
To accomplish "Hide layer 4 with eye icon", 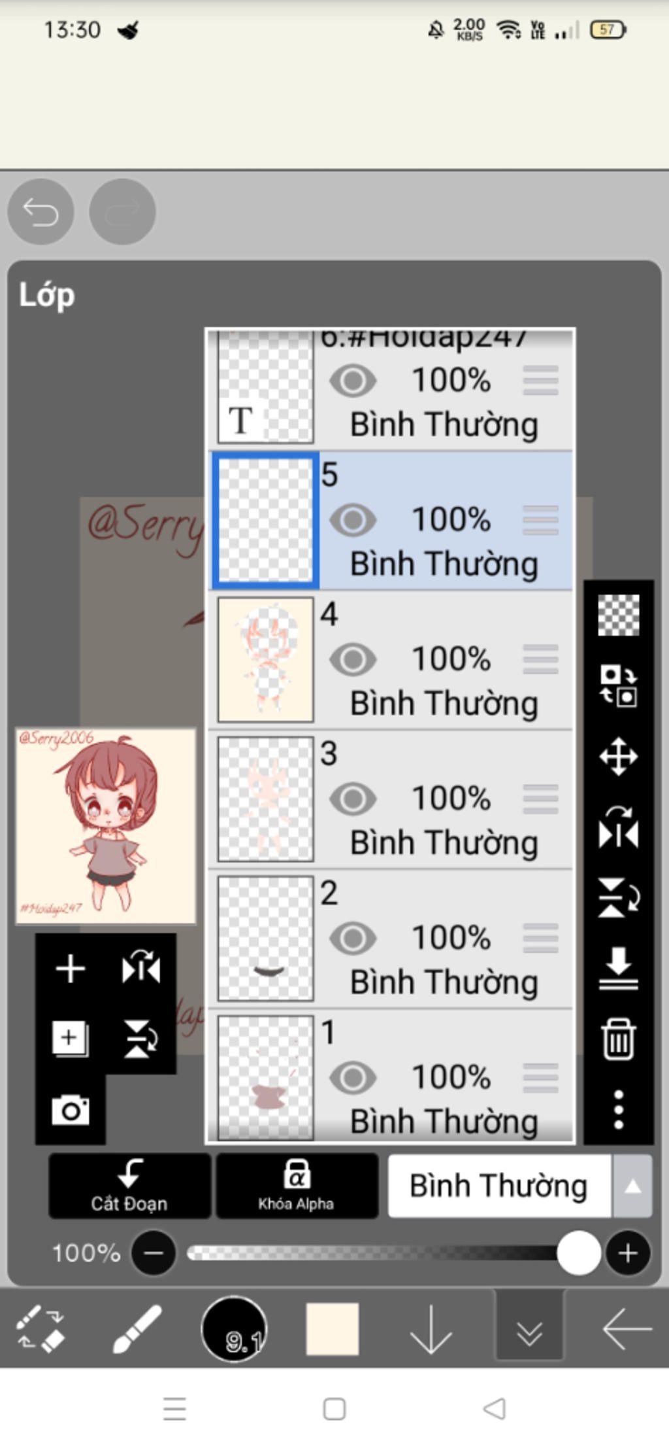I will click(x=353, y=659).
